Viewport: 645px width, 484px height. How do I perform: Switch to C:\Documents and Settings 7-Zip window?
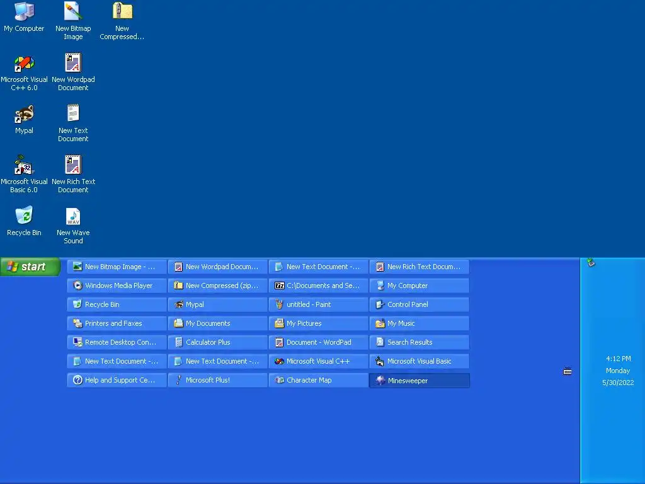click(319, 285)
